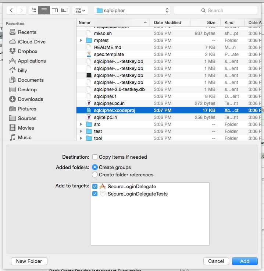Viewport: 264px width, 271px height.
Task: Uncheck SecureLoginDelegateTests target
Action: (95, 194)
